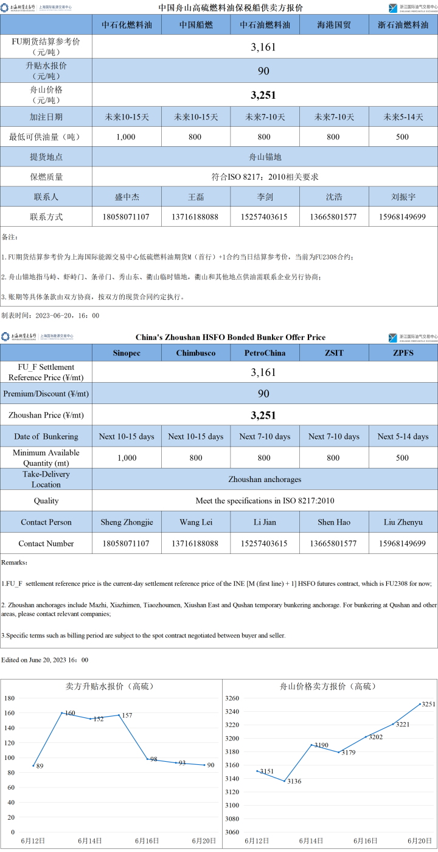Click the 最低可供油量 row label
The height and width of the screenshot is (852, 438).
(x=46, y=137)
